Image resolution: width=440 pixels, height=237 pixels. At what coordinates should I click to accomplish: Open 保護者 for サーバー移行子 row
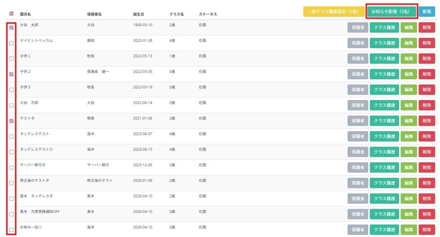pos(358,167)
